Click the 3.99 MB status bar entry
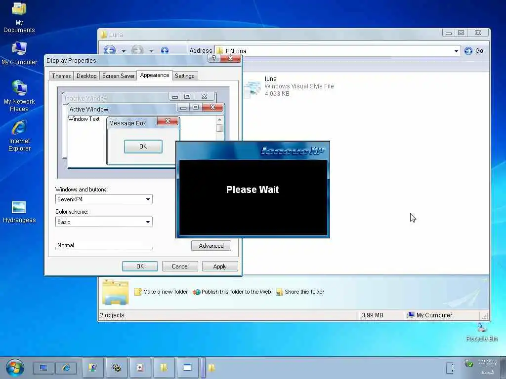 [373, 315]
